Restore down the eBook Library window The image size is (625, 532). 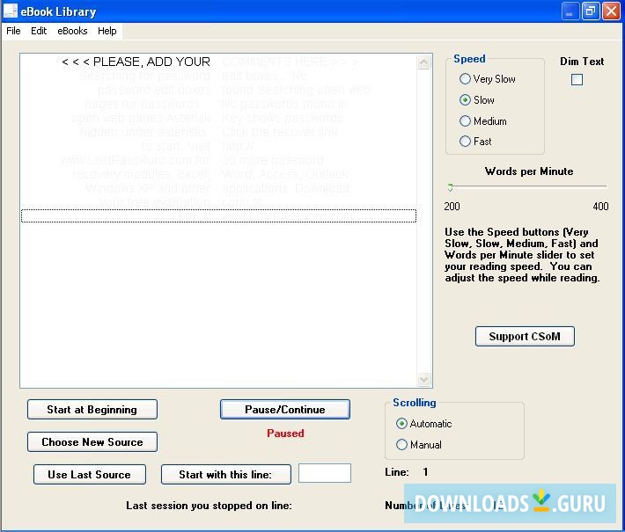(591, 11)
